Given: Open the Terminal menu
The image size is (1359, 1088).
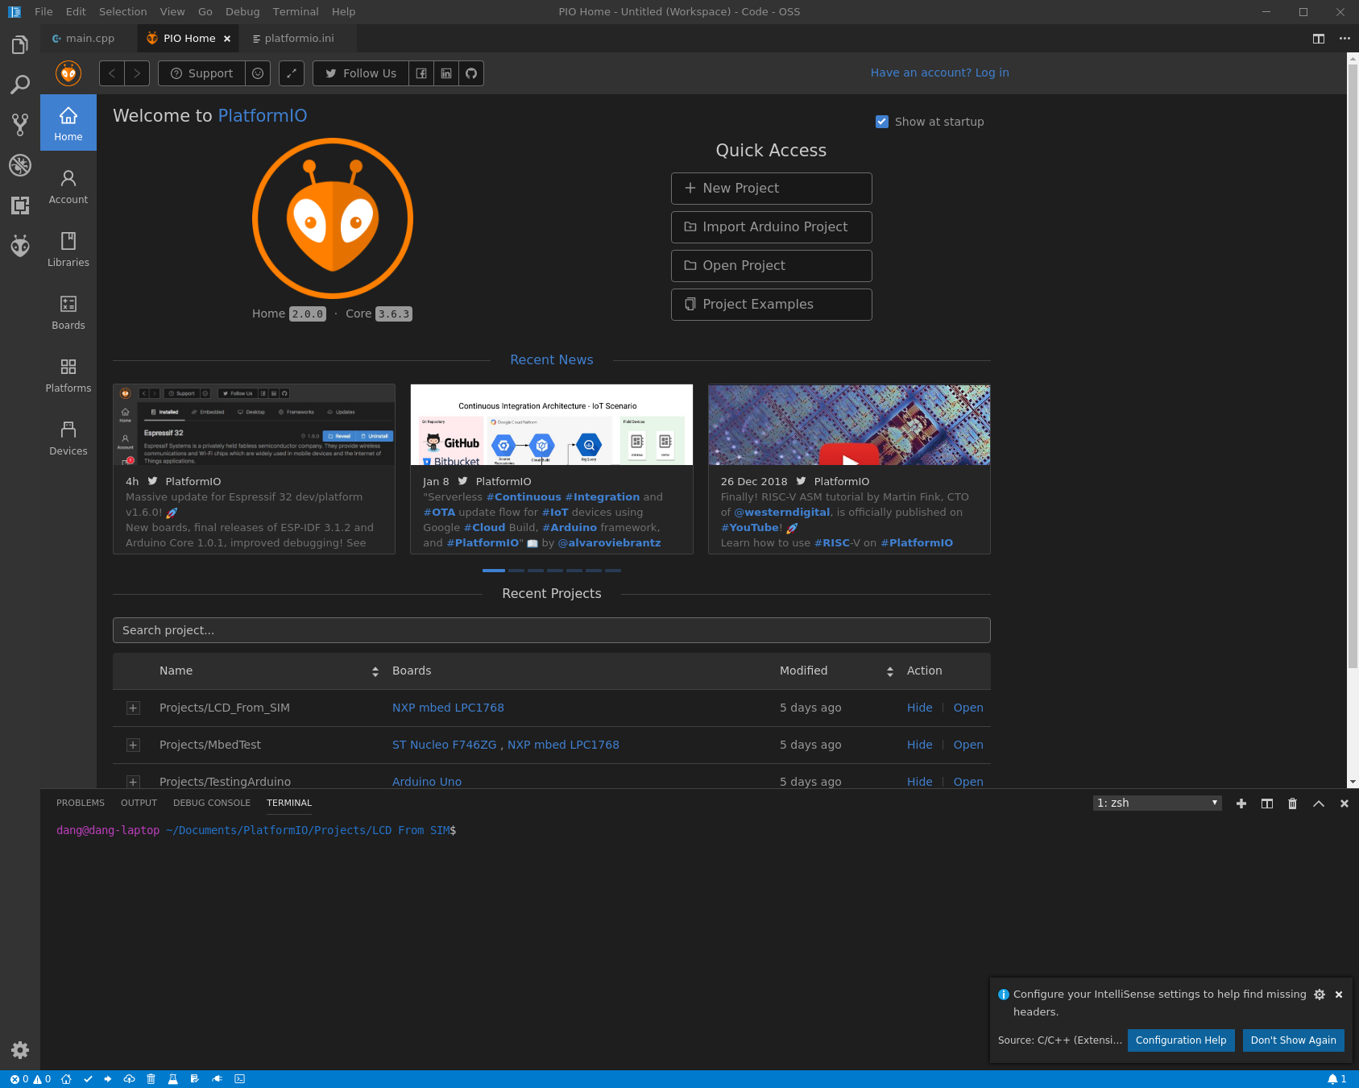Looking at the screenshot, I should point(295,11).
